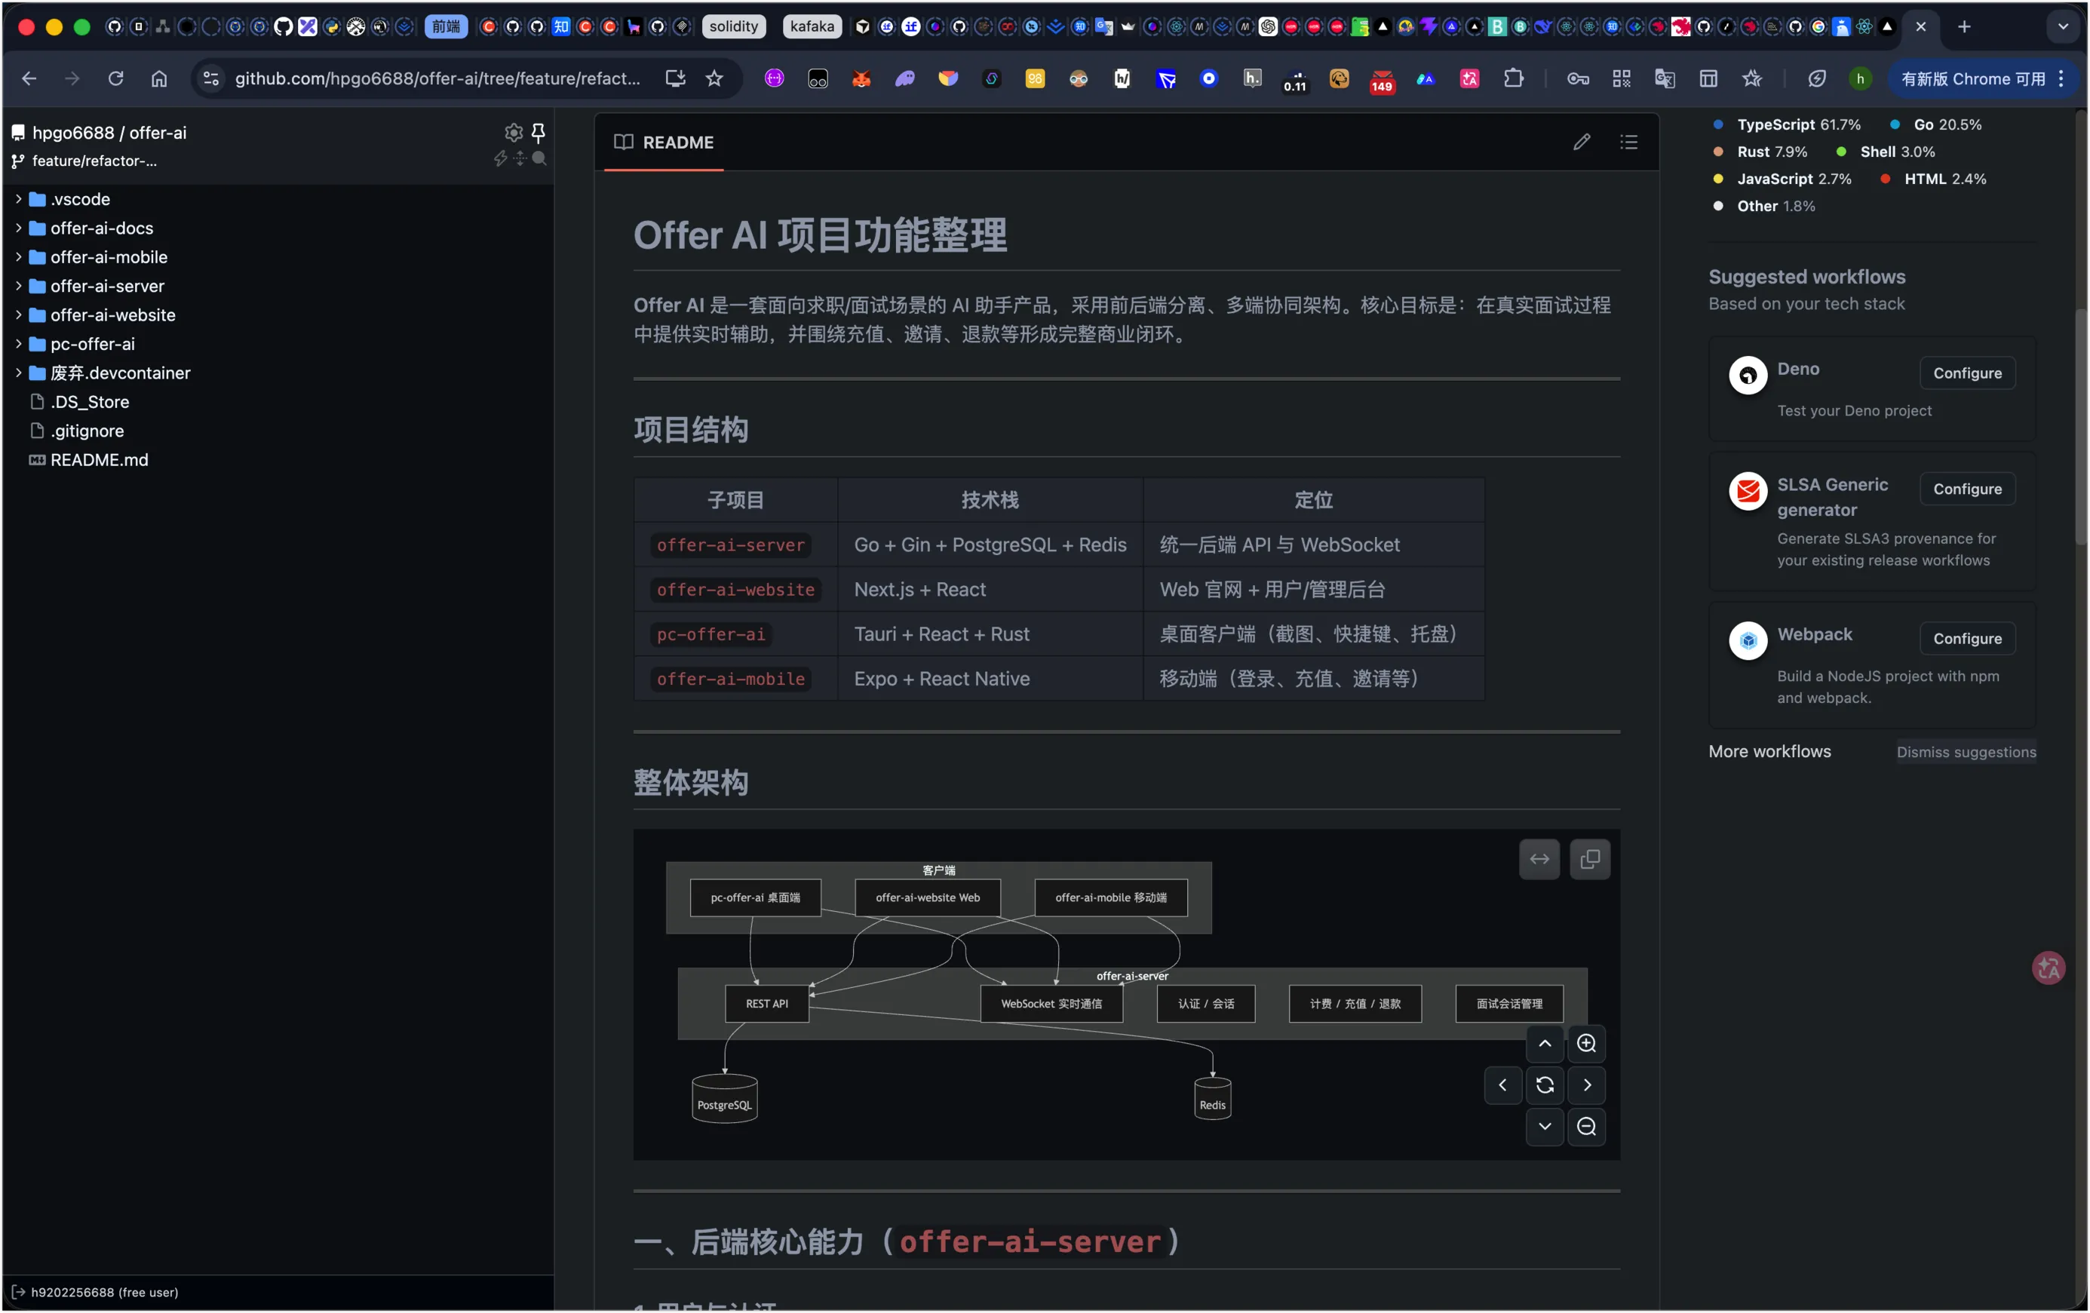Open the .DS_Store file

90,401
